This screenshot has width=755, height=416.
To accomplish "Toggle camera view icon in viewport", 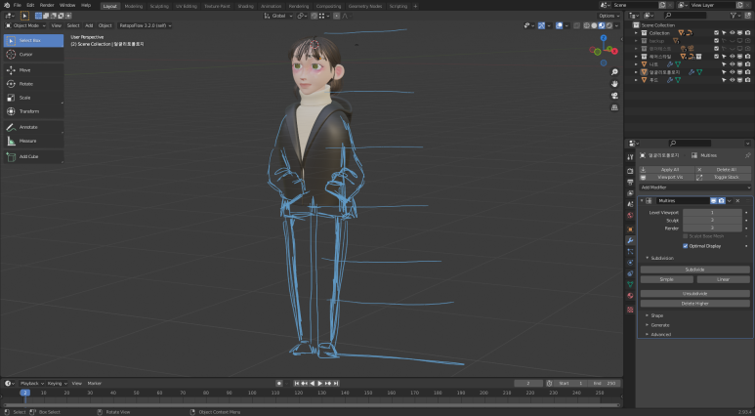I will pos(614,96).
